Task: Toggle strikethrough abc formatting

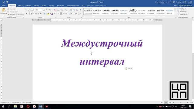Action: point(36,14)
